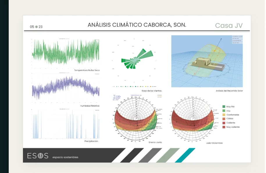Open the Julio-Diciembre sun path diagram

point(193,119)
